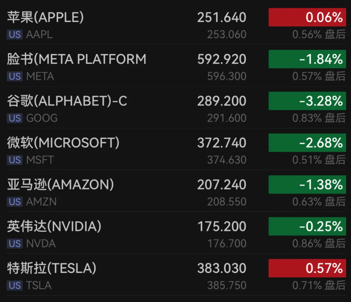Click the US market badge beside AAPL
Image resolution: width=351 pixels, height=302 pixels.
(15, 35)
